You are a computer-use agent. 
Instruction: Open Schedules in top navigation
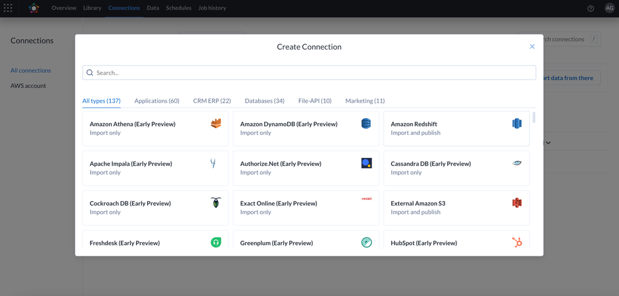click(179, 8)
